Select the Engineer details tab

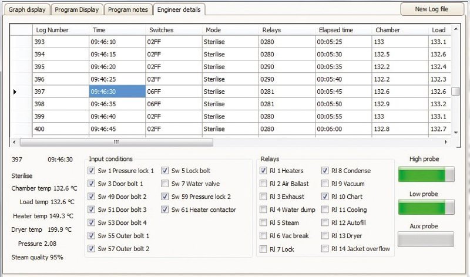point(179,9)
